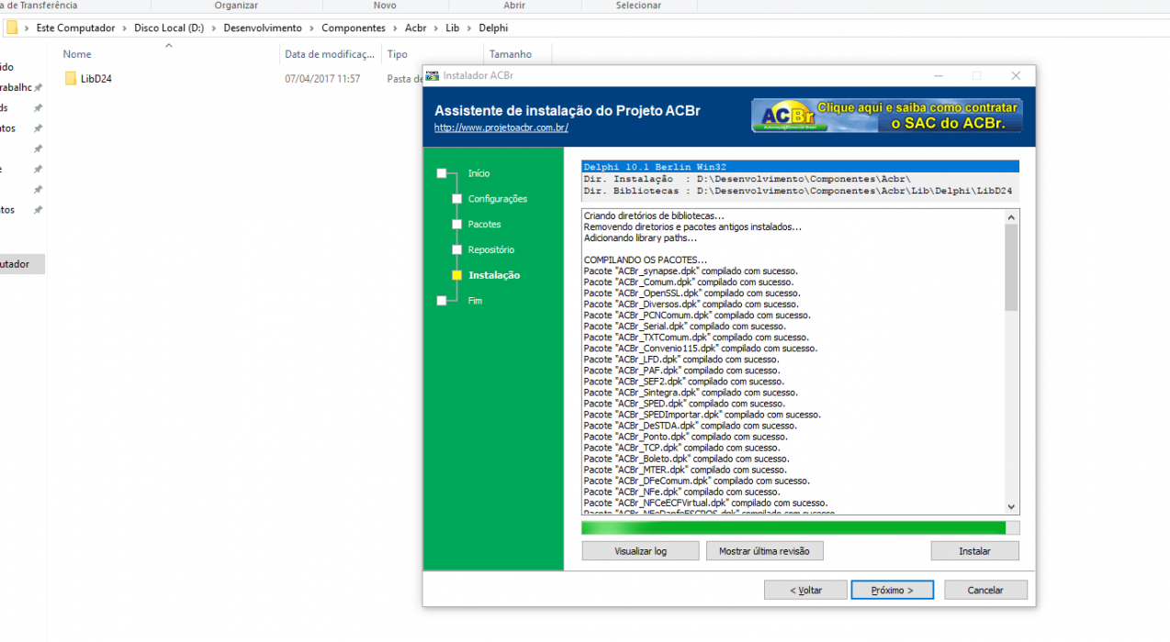Image resolution: width=1170 pixels, height=642 pixels.
Task: Select Delphi 10.1 Berlin Win32 line
Action: tap(800, 167)
